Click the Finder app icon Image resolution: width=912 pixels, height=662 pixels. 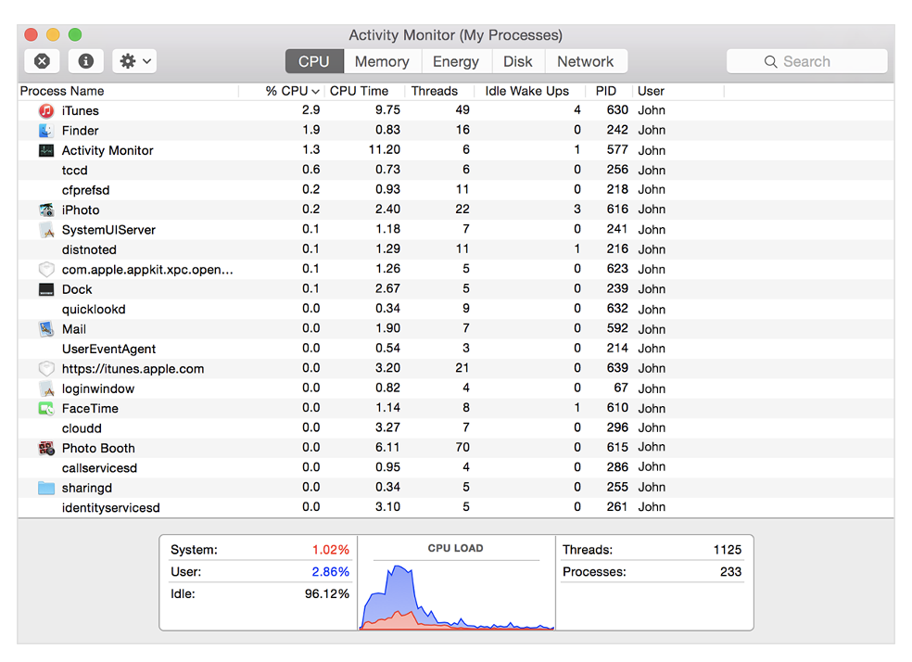pyautogui.click(x=46, y=131)
